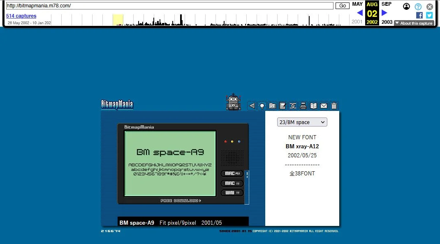The image size is (440, 244).
Task: Click the 216674 visitor counter
Action: point(111,231)
